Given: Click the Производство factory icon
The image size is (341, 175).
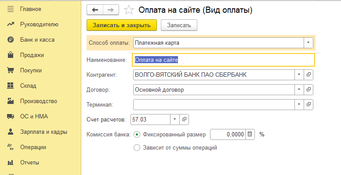Looking at the screenshot, I should pyautogui.click(x=11, y=101).
